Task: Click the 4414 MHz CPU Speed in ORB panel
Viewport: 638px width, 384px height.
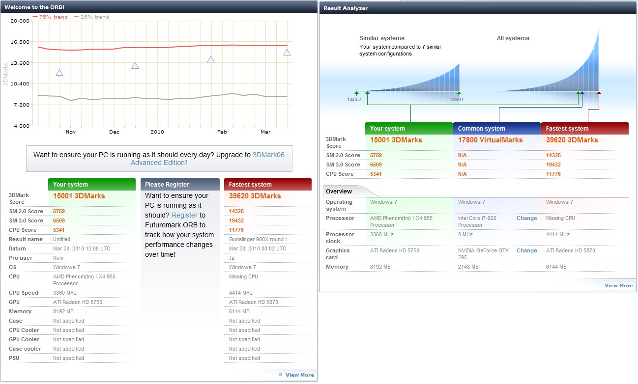Action: [240, 293]
